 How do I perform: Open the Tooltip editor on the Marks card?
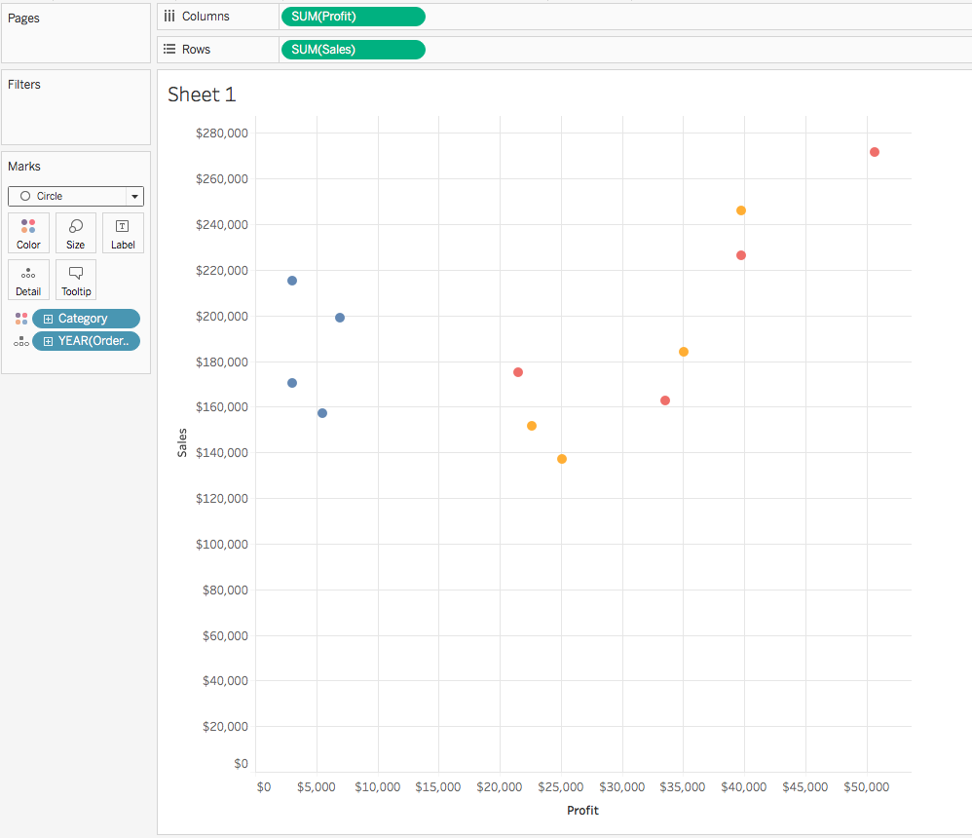click(x=75, y=280)
